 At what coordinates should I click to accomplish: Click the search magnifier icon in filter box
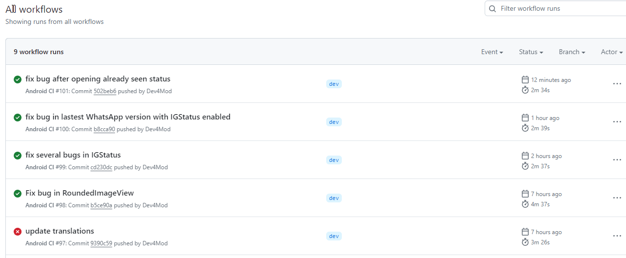(492, 9)
